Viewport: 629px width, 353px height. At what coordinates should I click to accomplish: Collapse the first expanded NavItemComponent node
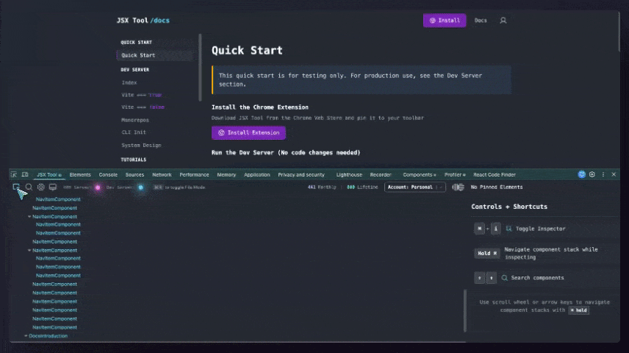coord(30,217)
